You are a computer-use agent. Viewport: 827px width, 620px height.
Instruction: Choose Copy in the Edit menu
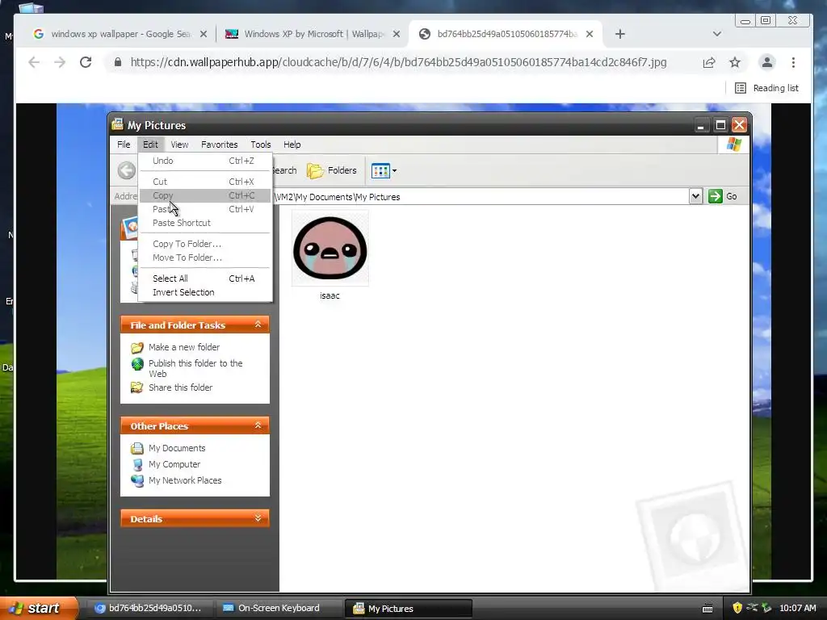click(205, 195)
